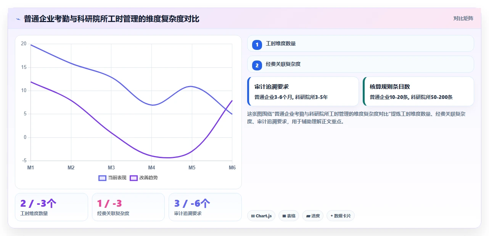Toggle the 当前表现 legend item
The image size is (489, 236).
113,178
